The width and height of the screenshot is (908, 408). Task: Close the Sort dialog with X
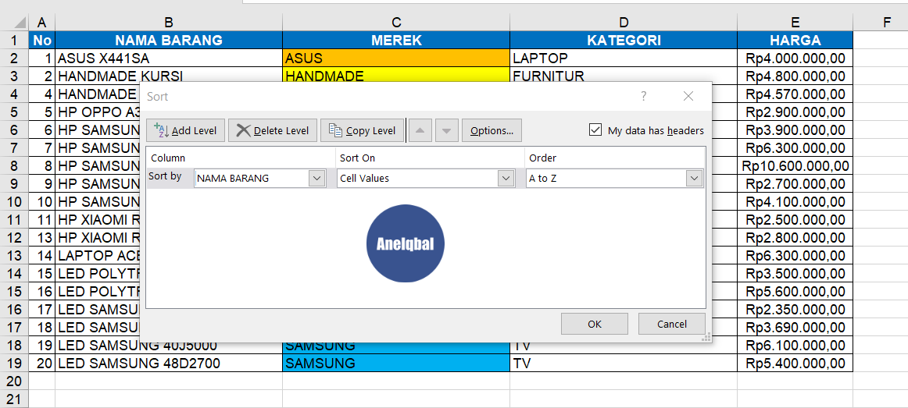(x=688, y=97)
